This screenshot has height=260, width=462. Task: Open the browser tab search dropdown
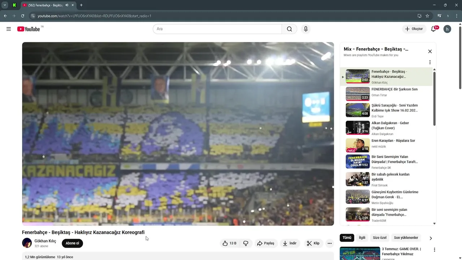click(5, 5)
